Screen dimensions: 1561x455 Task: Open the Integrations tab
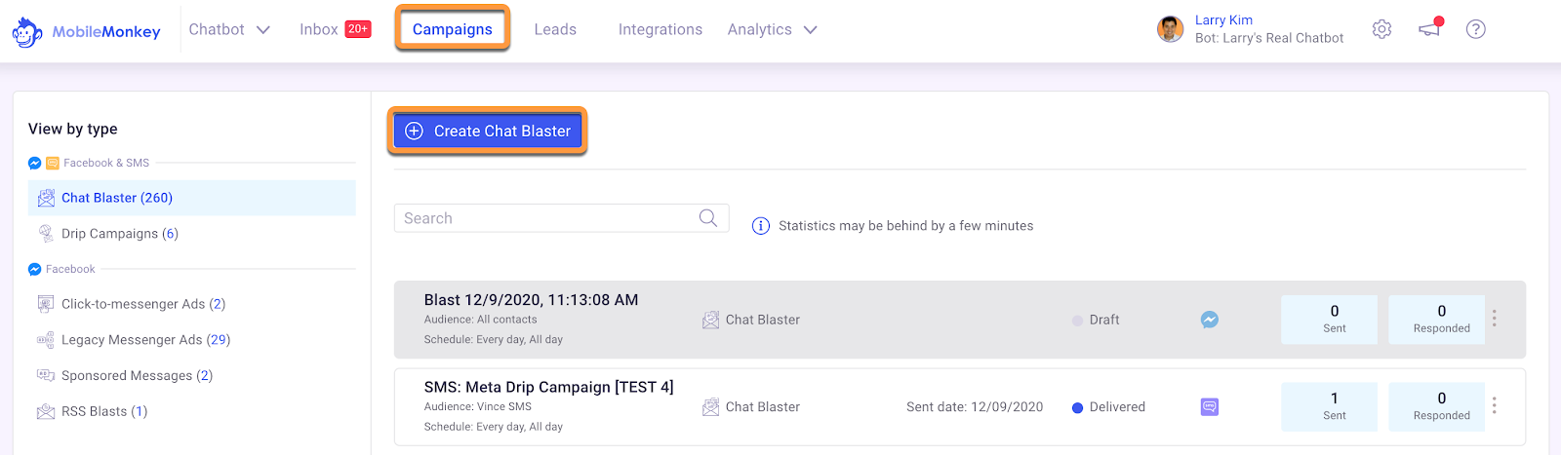tap(660, 29)
